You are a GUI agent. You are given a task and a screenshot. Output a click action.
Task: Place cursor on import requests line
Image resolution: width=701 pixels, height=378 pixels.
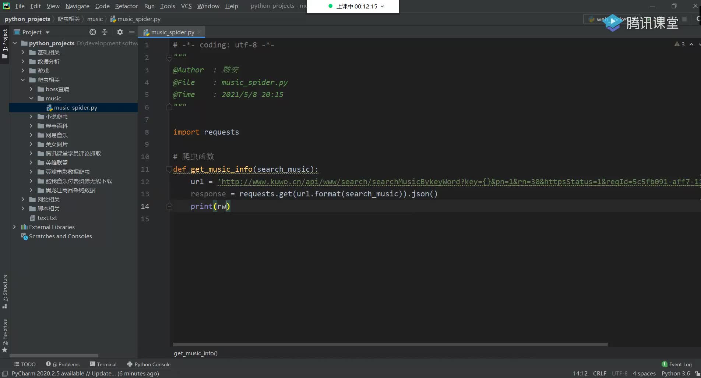(206, 132)
